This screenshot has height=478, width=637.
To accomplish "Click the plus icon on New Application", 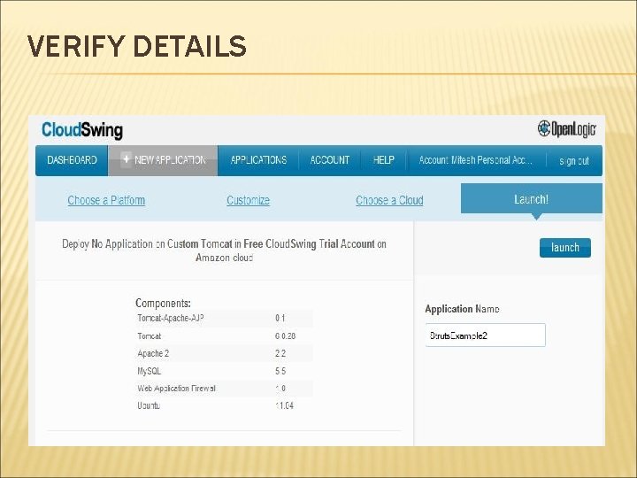I will click(127, 159).
